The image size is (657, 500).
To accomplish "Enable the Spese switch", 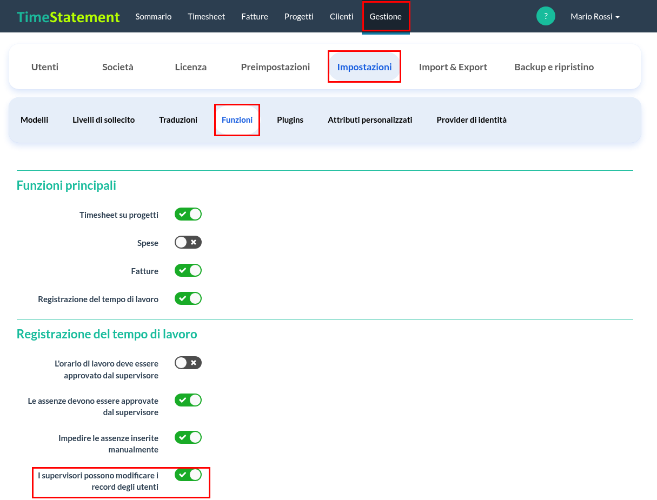I will (x=188, y=242).
